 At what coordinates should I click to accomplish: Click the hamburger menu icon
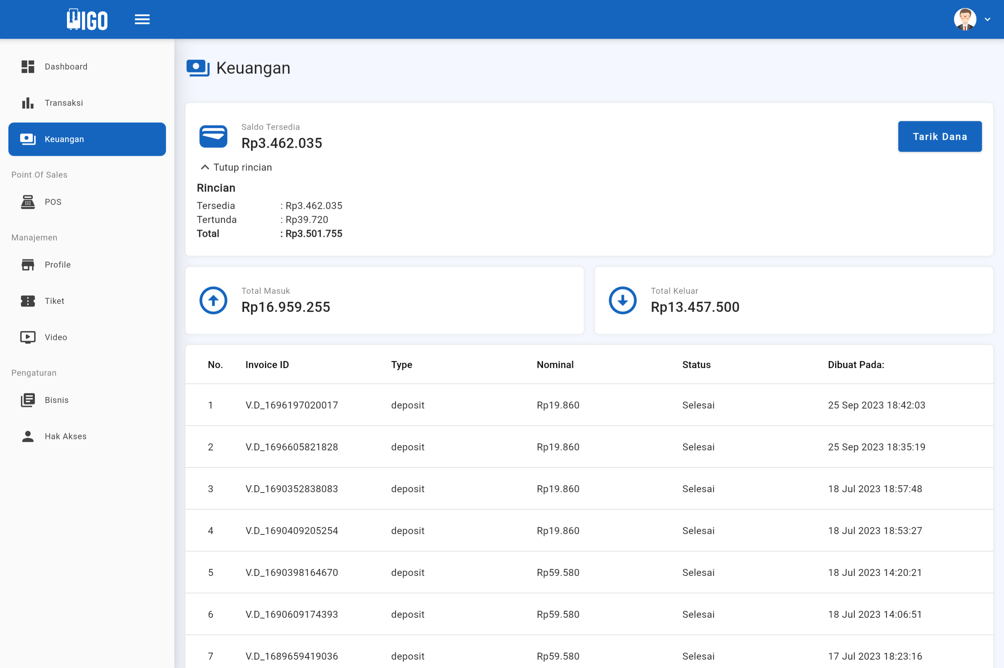142,19
